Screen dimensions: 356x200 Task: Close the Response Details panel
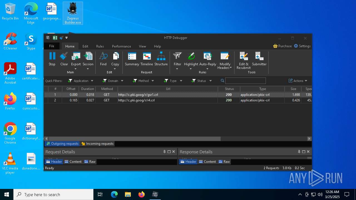(x=308, y=152)
